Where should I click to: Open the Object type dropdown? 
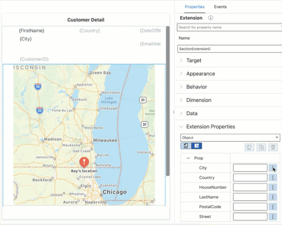click(230, 138)
